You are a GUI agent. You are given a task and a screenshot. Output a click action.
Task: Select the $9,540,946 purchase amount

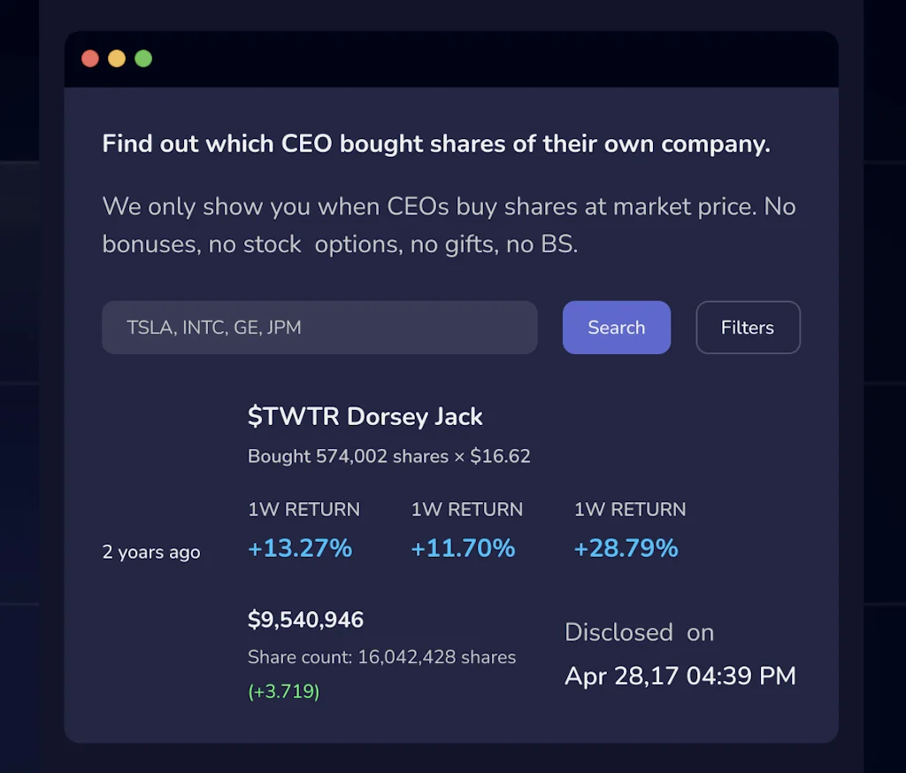point(305,620)
